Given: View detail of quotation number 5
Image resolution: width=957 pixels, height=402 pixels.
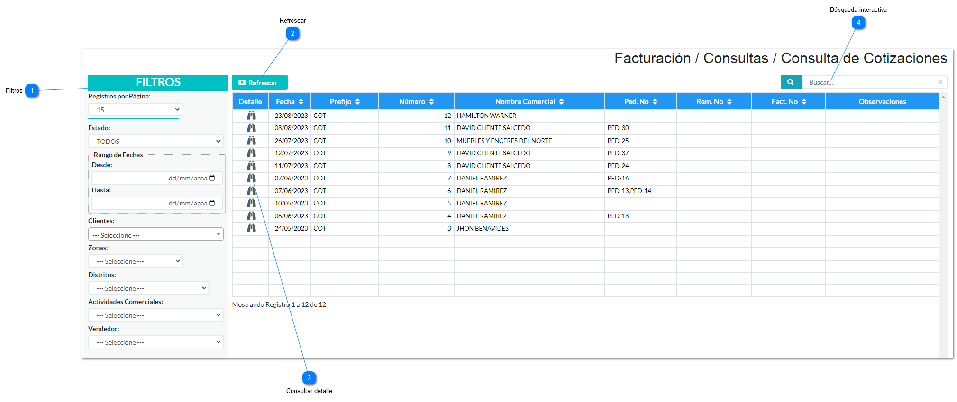Looking at the screenshot, I should (251, 203).
